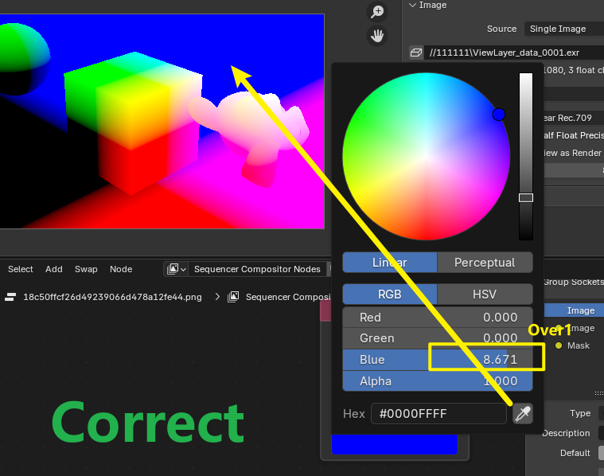Click the blue handle on color wheel
This screenshot has width=604, height=476.
pos(499,115)
